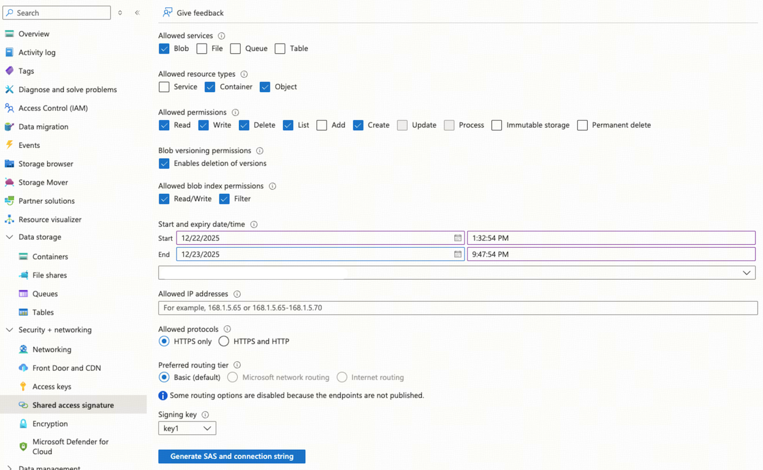Go to the Shared access signature page

pyautogui.click(x=73, y=405)
